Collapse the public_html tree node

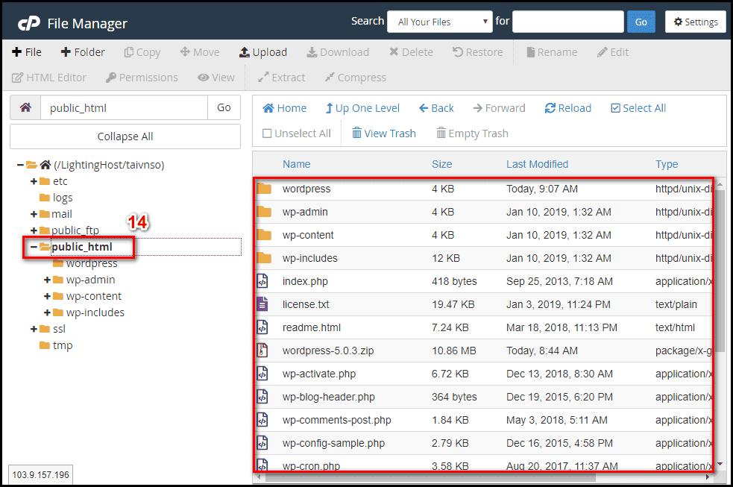34,247
